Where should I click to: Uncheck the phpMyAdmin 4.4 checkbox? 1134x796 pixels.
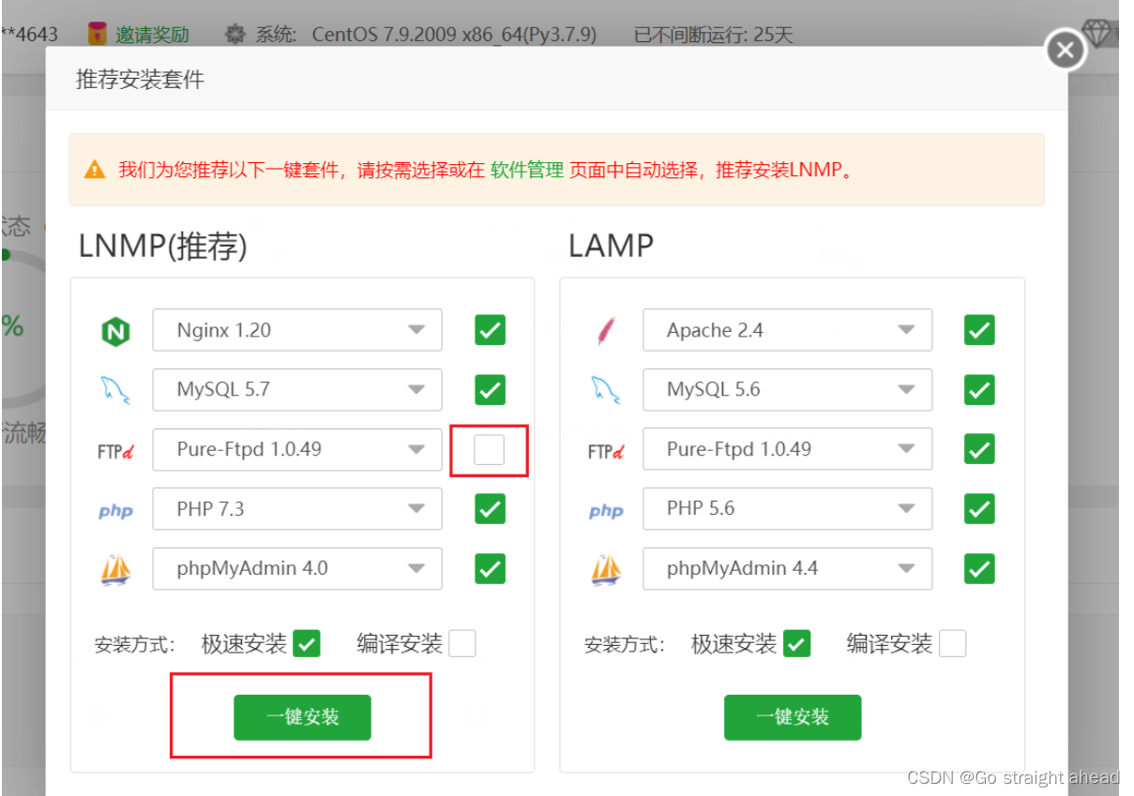(979, 568)
